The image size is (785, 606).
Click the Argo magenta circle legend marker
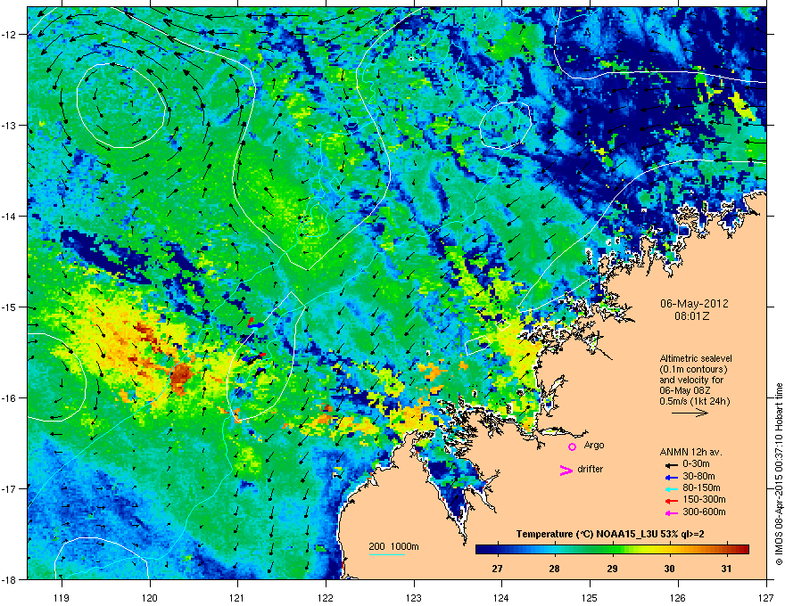coord(572,446)
